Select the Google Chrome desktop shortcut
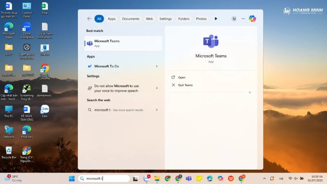Image resolution: width=327 pixels, height=184 pixels. point(45,72)
